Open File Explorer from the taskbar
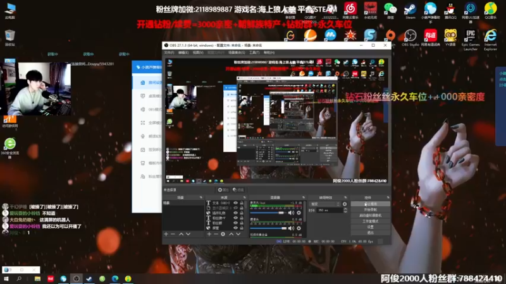Viewport: 506px width, 284px height. (x=37, y=279)
